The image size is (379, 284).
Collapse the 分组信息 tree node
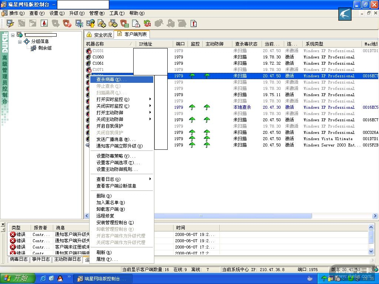pyautogui.click(x=20, y=41)
